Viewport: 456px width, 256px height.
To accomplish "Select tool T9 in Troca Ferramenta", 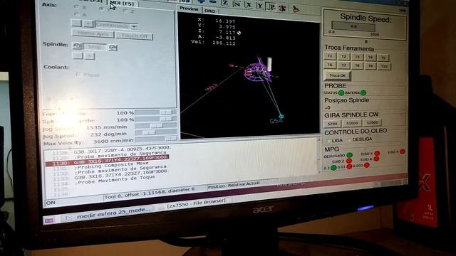I will (370, 66).
